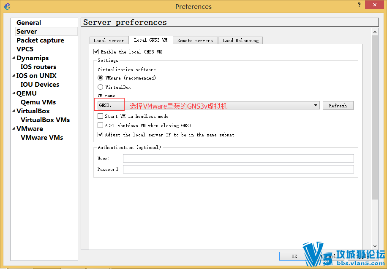Switch to Load Balancing tab

[x=241, y=40]
